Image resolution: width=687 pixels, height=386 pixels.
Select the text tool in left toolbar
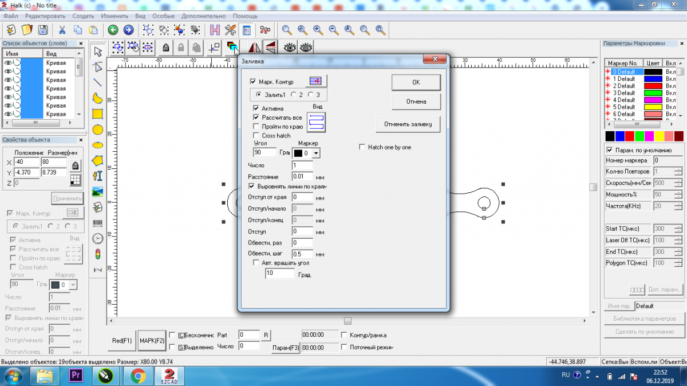[x=98, y=176]
